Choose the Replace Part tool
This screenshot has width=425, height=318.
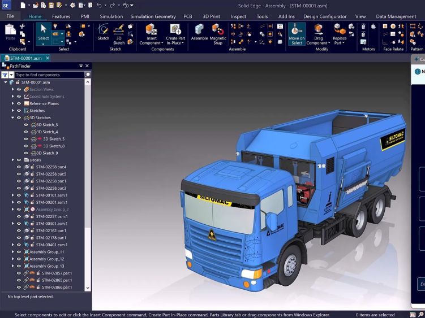(x=340, y=31)
